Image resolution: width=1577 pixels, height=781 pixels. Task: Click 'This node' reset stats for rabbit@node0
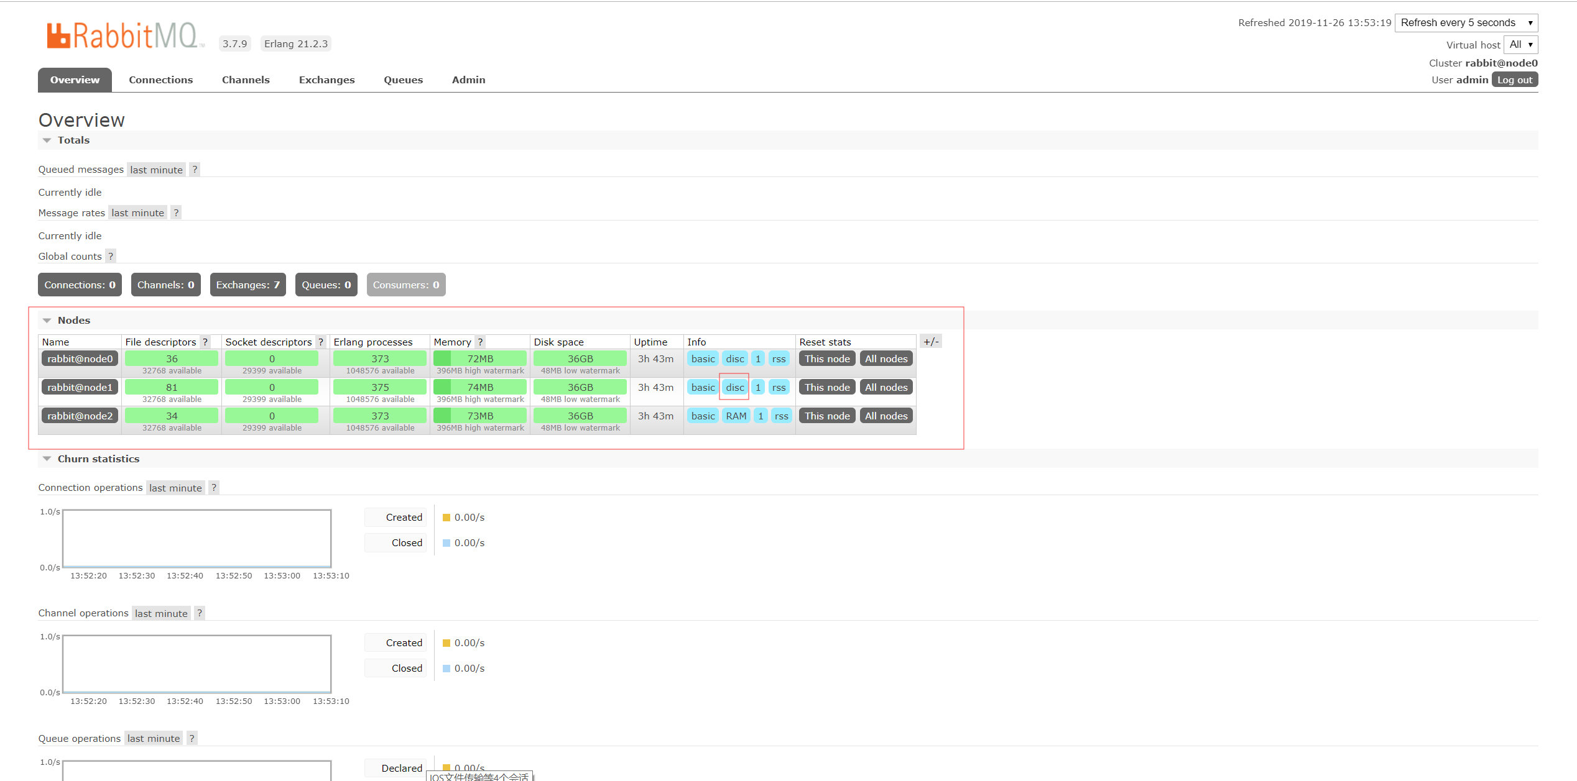[x=826, y=359]
